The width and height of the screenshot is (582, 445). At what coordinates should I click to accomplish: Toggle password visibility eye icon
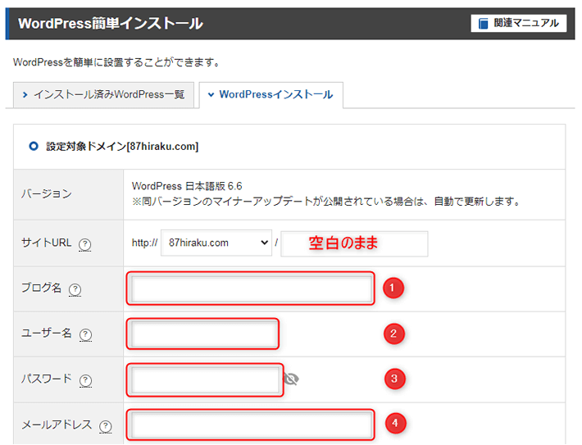pos(291,379)
